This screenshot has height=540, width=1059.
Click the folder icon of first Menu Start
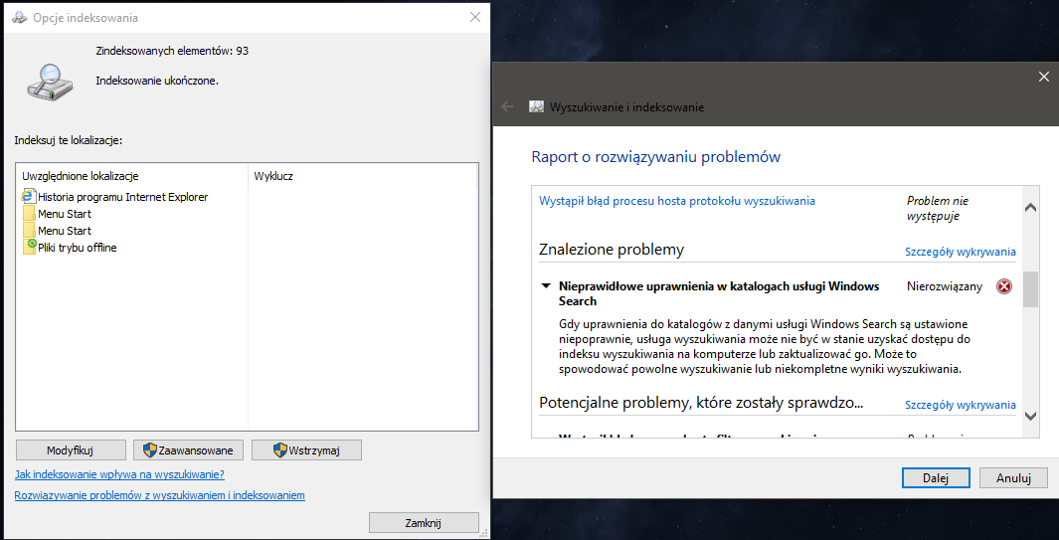[29, 214]
